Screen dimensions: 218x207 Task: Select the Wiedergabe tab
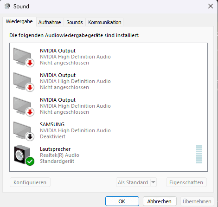(19, 21)
